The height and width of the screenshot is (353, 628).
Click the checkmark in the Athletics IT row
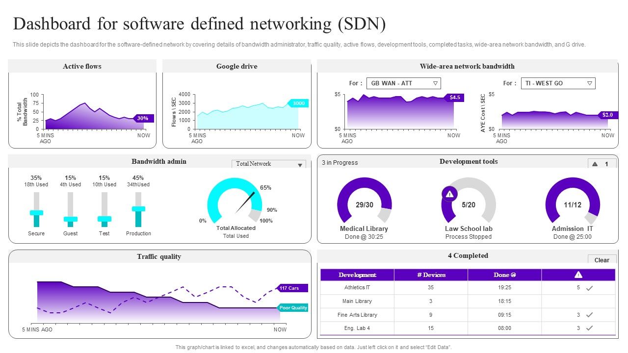pos(590,288)
